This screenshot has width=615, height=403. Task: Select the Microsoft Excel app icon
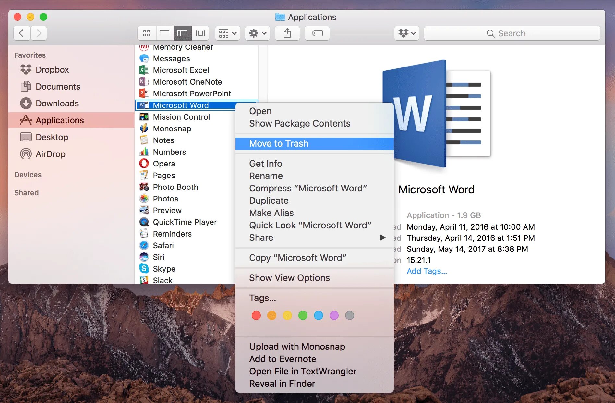pos(144,70)
